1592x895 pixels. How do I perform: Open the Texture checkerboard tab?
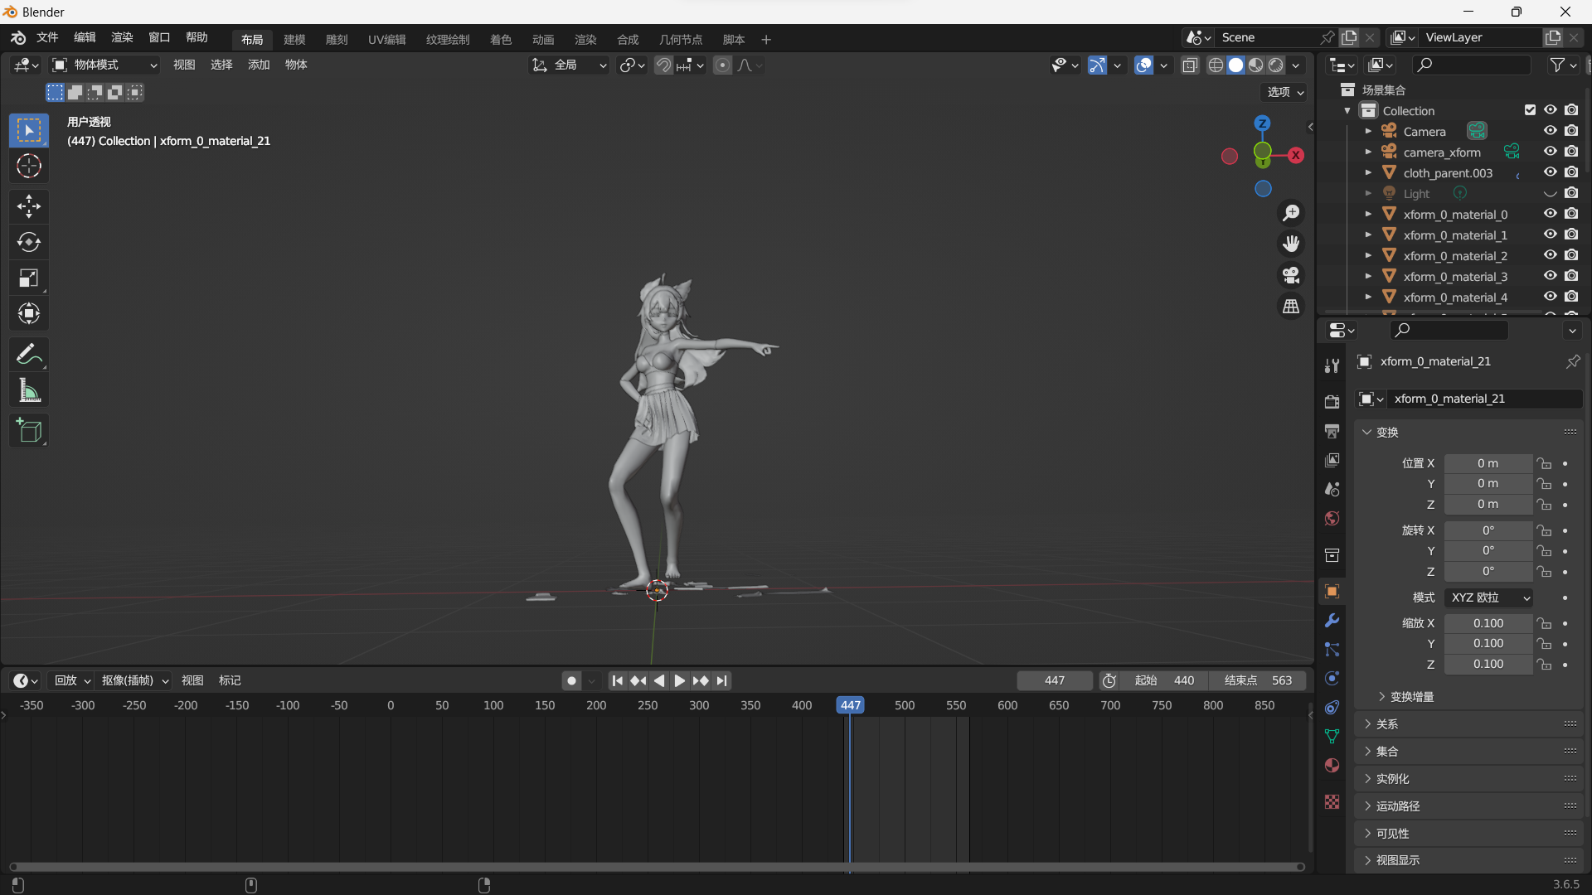click(1332, 801)
